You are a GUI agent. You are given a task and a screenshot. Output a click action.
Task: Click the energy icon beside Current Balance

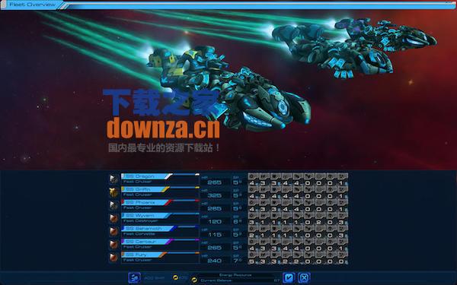[194, 280]
